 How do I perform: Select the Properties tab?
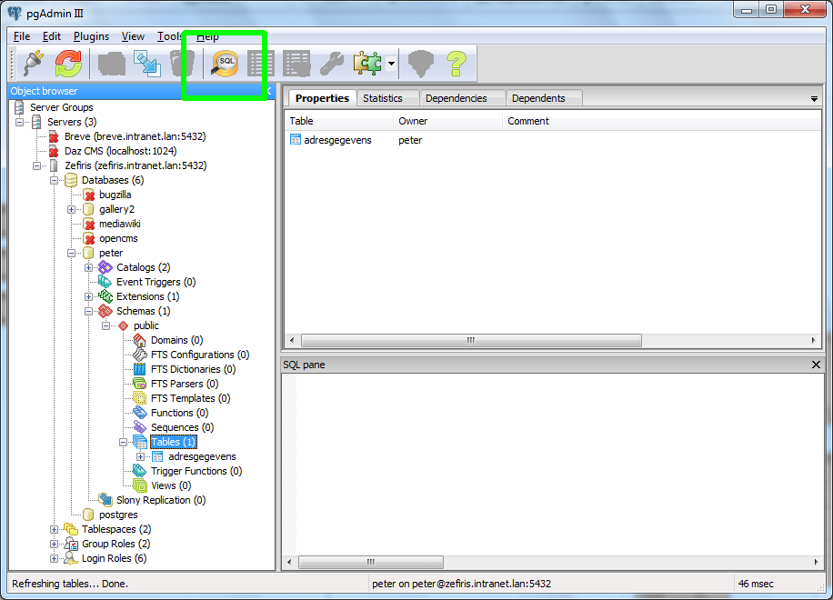pos(322,98)
